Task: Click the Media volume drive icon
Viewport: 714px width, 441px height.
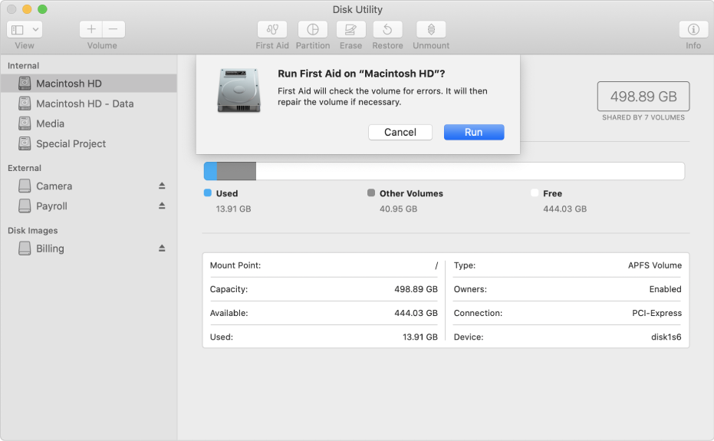Action: [x=25, y=123]
